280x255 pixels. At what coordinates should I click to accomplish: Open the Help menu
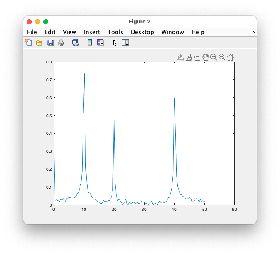coord(198,32)
